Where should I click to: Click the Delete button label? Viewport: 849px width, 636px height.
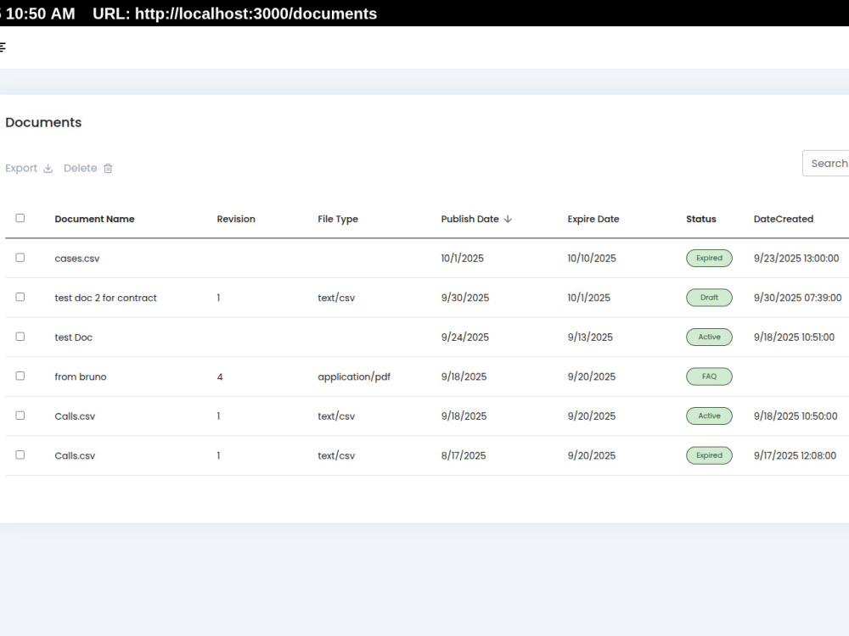[x=80, y=168]
